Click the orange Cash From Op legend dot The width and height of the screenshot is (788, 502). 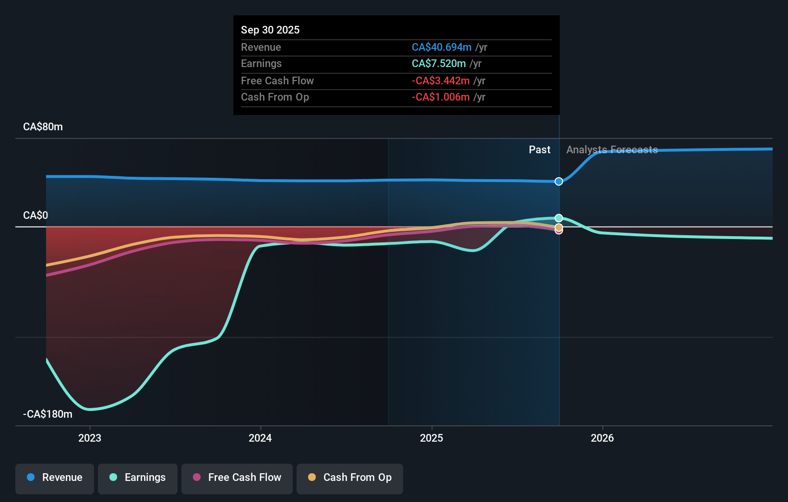coord(312,478)
